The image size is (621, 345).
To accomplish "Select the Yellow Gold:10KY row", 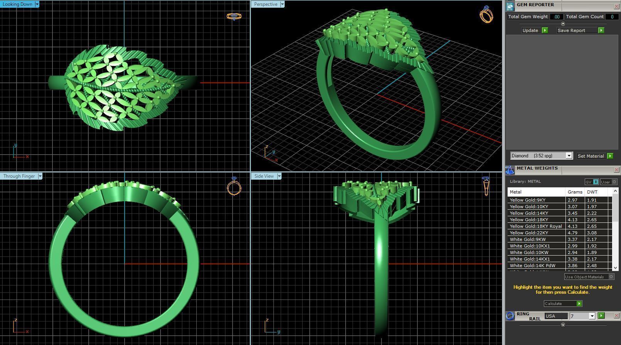I will tap(560, 207).
